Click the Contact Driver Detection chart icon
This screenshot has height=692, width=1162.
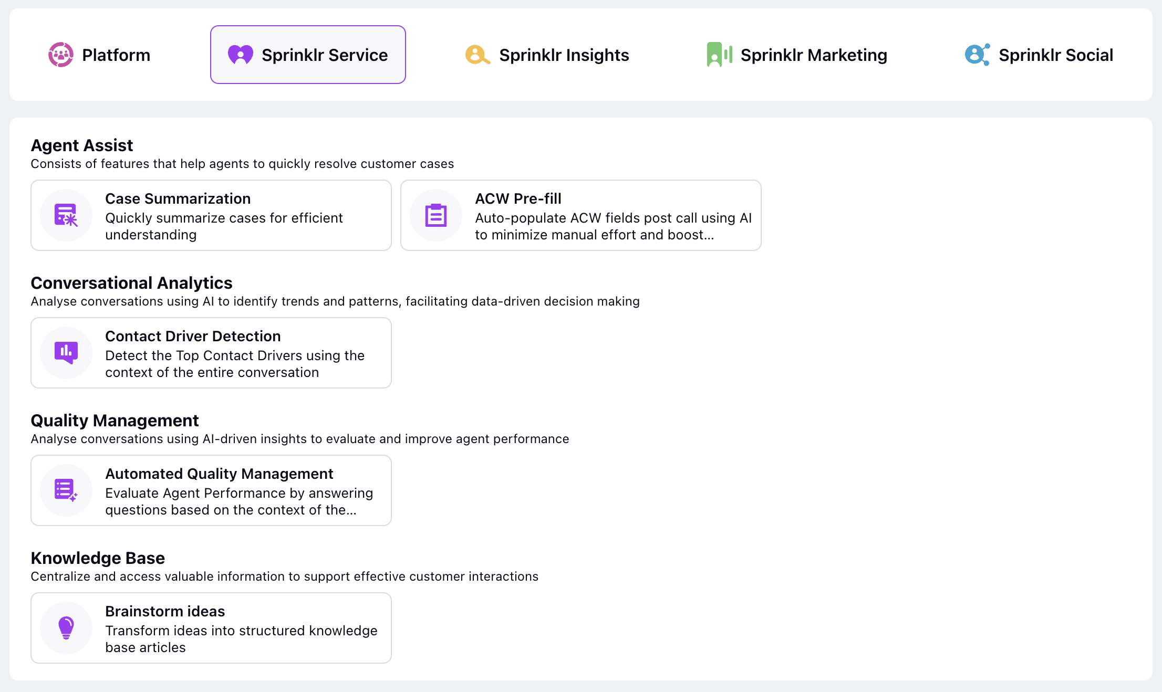click(x=66, y=353)
